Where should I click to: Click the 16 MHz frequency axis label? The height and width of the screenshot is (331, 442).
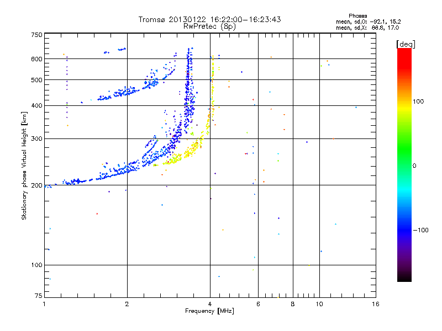point(376,304)
